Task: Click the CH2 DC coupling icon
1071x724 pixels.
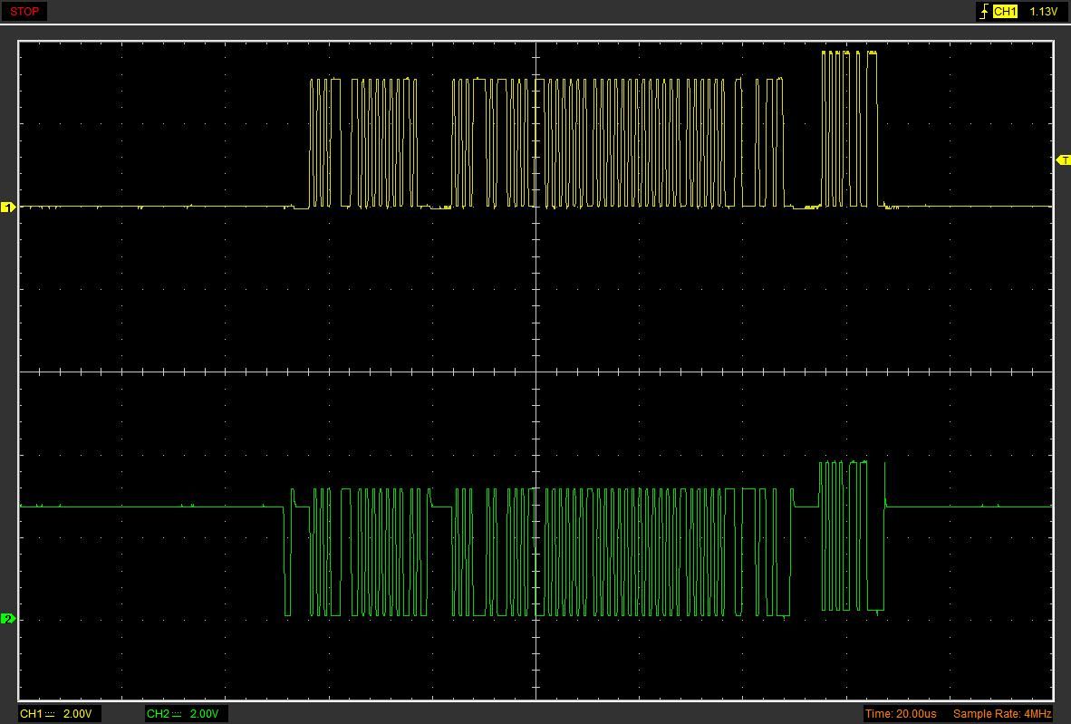Action: pos(177,714)
